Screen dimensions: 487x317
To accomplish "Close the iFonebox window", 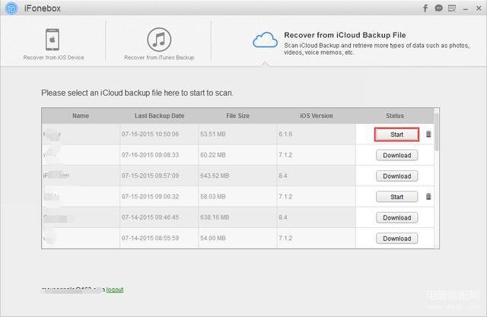I will tap(479, 8).
